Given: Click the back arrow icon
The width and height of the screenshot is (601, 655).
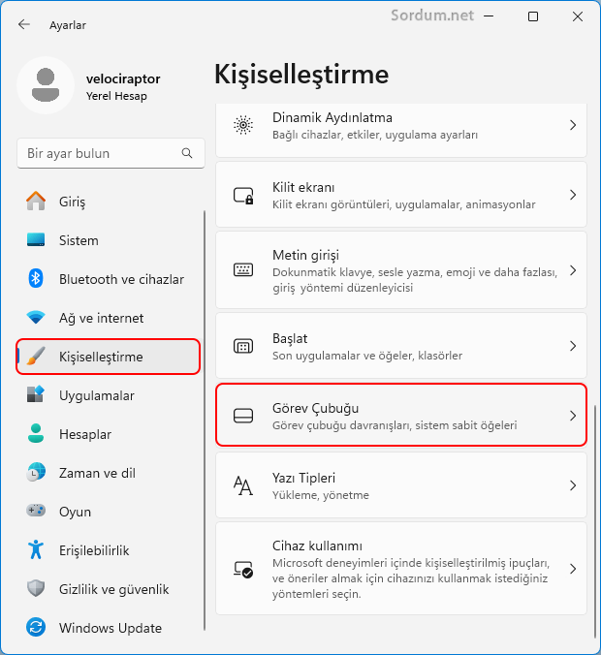Looking at the screenshot, I should 24,24.
